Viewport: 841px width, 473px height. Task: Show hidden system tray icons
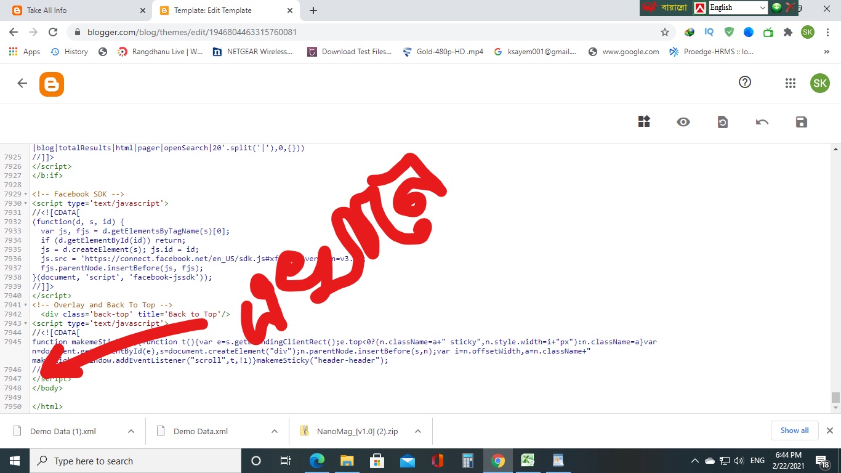point(695,461)
